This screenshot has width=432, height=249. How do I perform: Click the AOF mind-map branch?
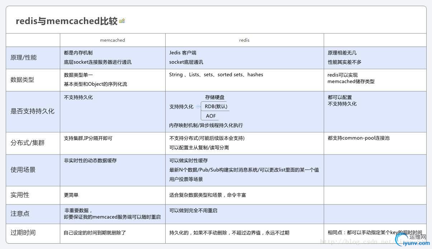(x=211, y=116)
